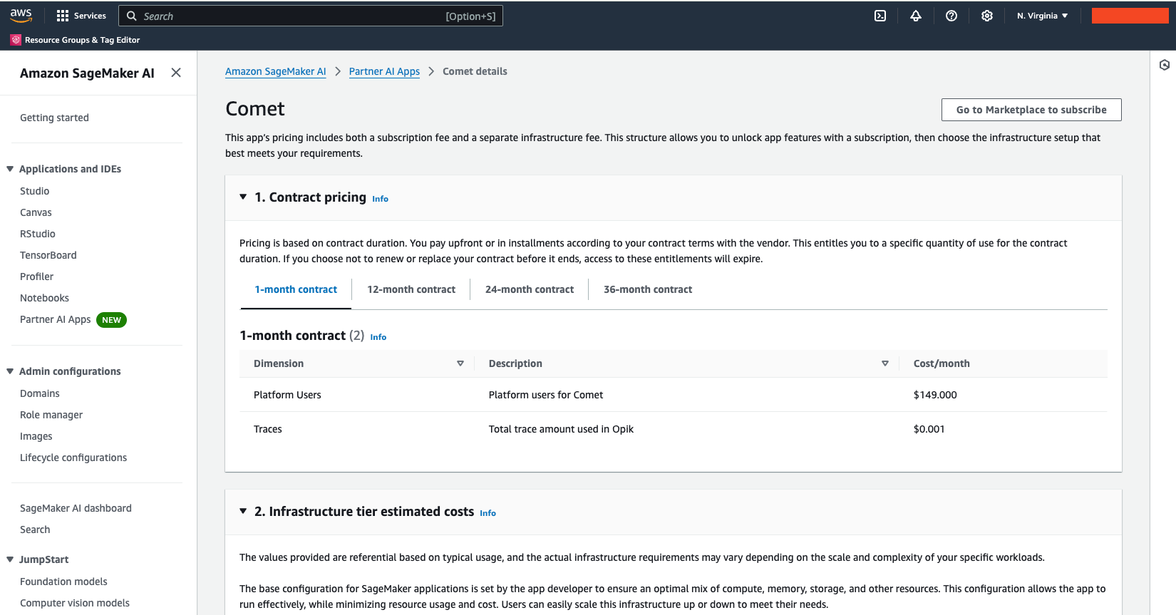Open Domains under Admin configurations
The height and width of the screenshot is (615, 1176).
[39, 393]
